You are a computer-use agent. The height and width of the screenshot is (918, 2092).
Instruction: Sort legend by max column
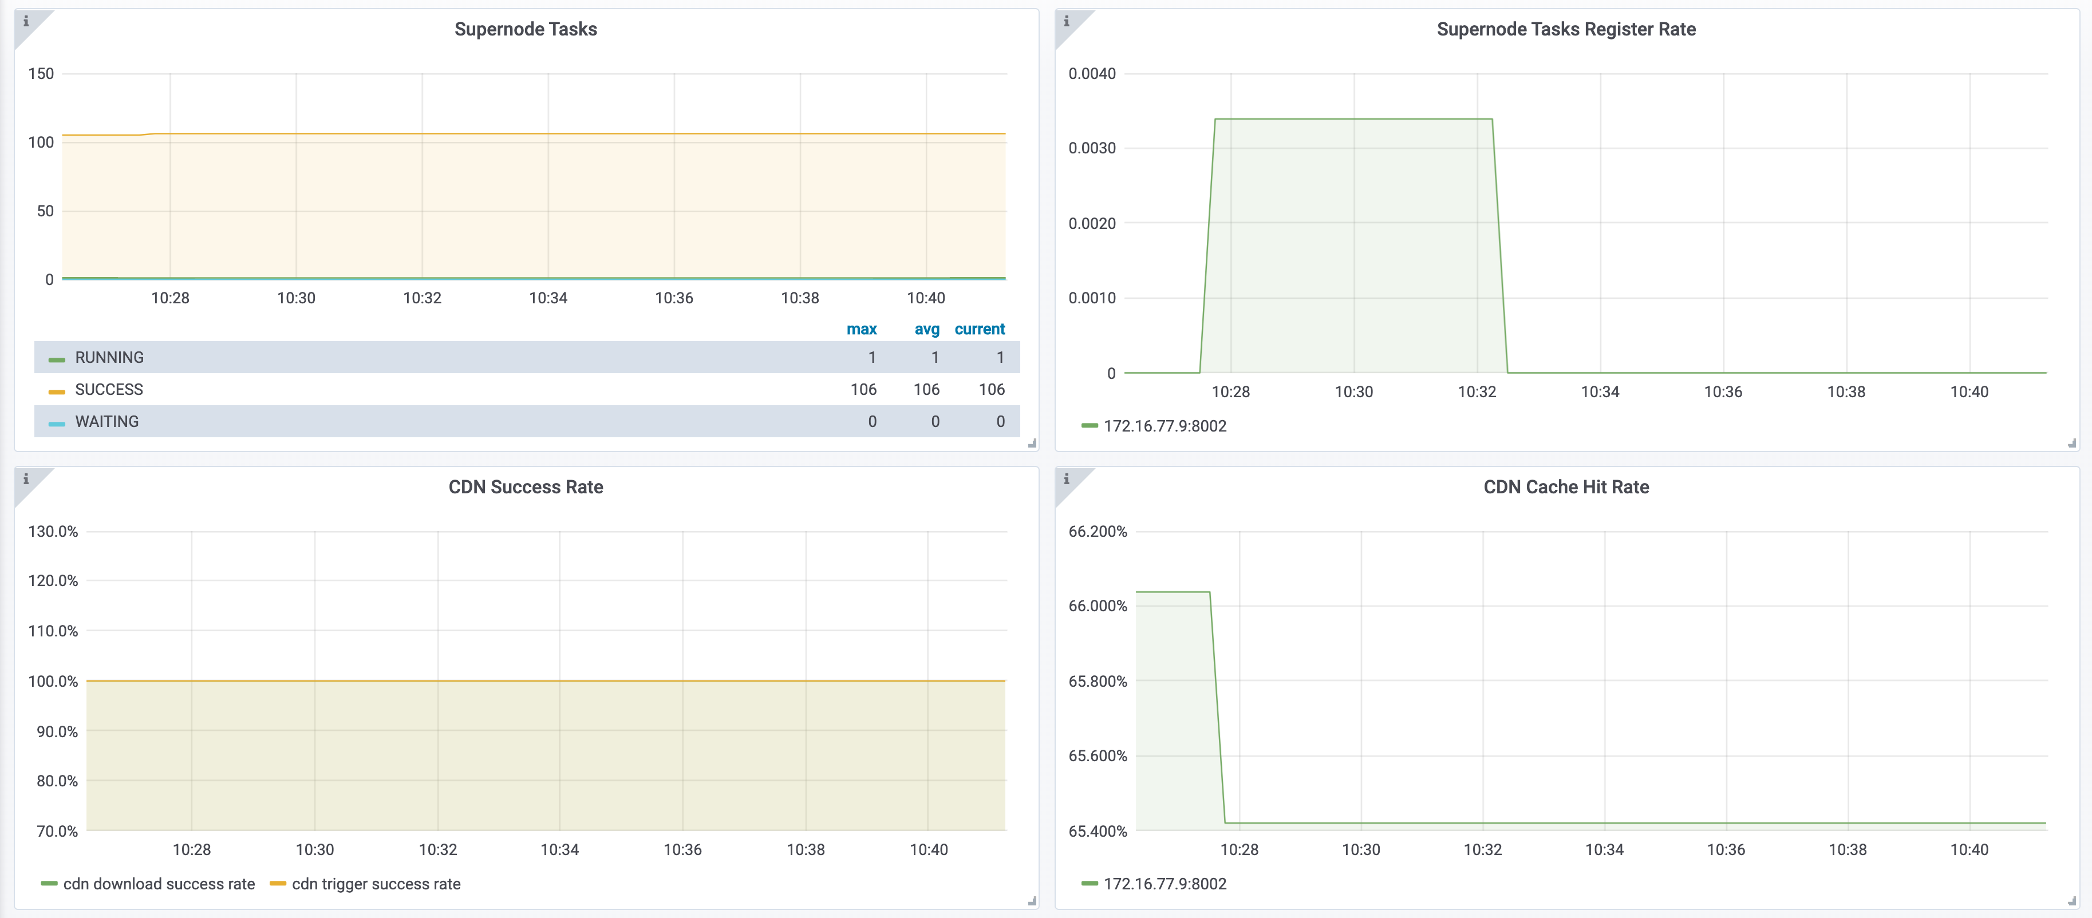pyautogui.click(x=862, y=329)
